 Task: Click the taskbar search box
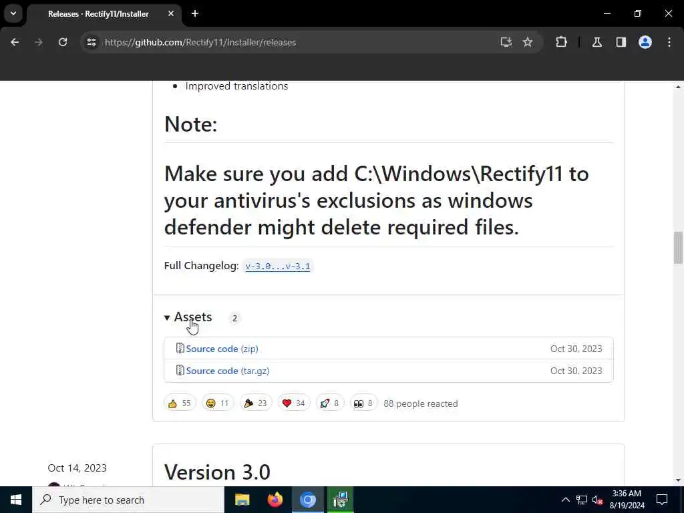tap(128, 500)
